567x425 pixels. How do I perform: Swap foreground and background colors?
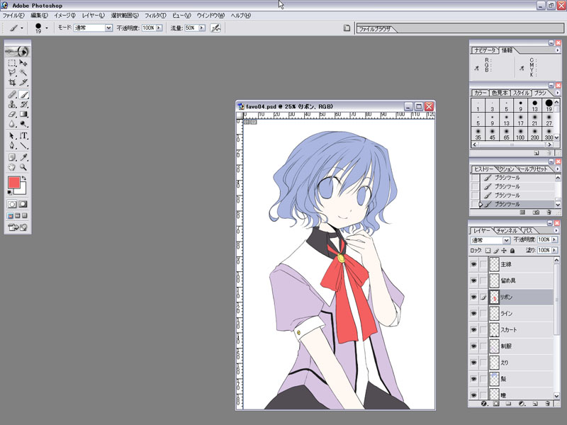(24, 178)
